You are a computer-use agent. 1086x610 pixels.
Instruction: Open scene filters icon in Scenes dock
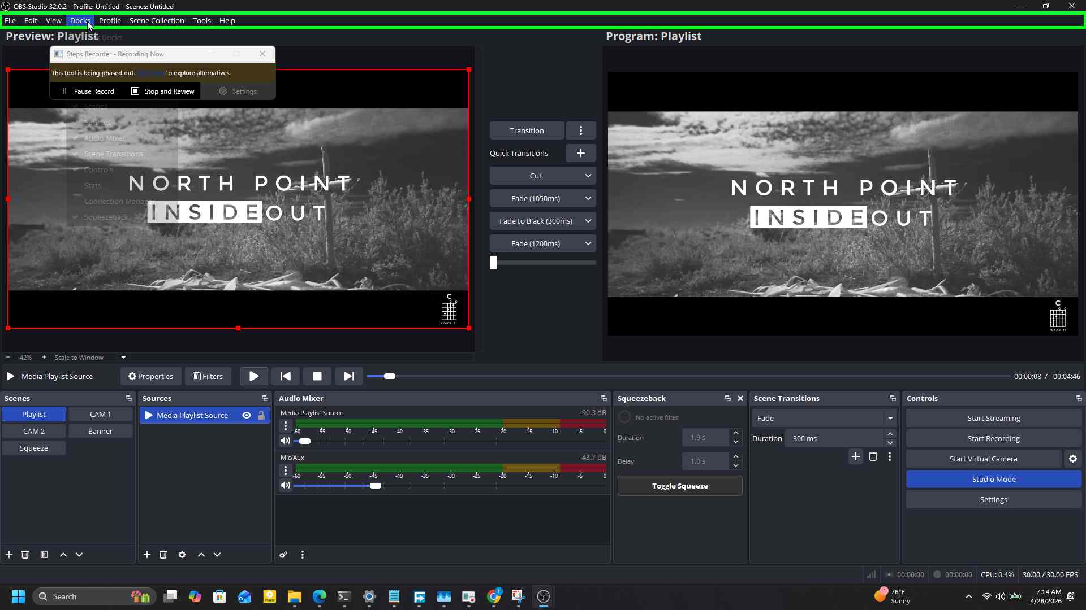tap(44, 555)
